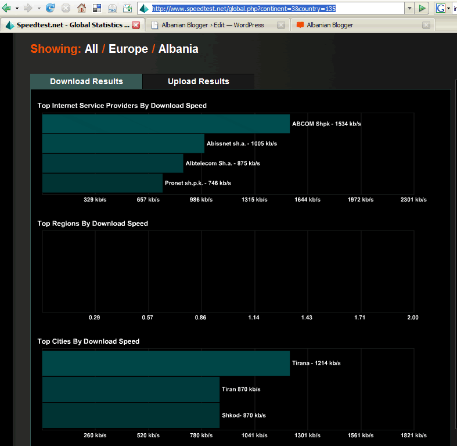Screen dimensions: 457x446
Task: Click the '1644 kb/s' axis label
Action: [x=307, y=200]
